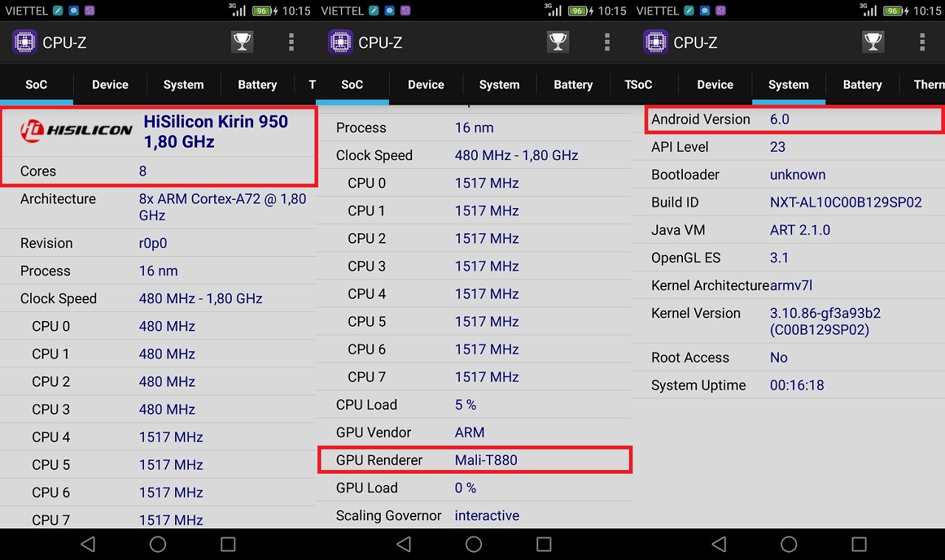Tap Home circle button on middle phone screen
This screenshot has width=945, height=560.
coord(474,545)
